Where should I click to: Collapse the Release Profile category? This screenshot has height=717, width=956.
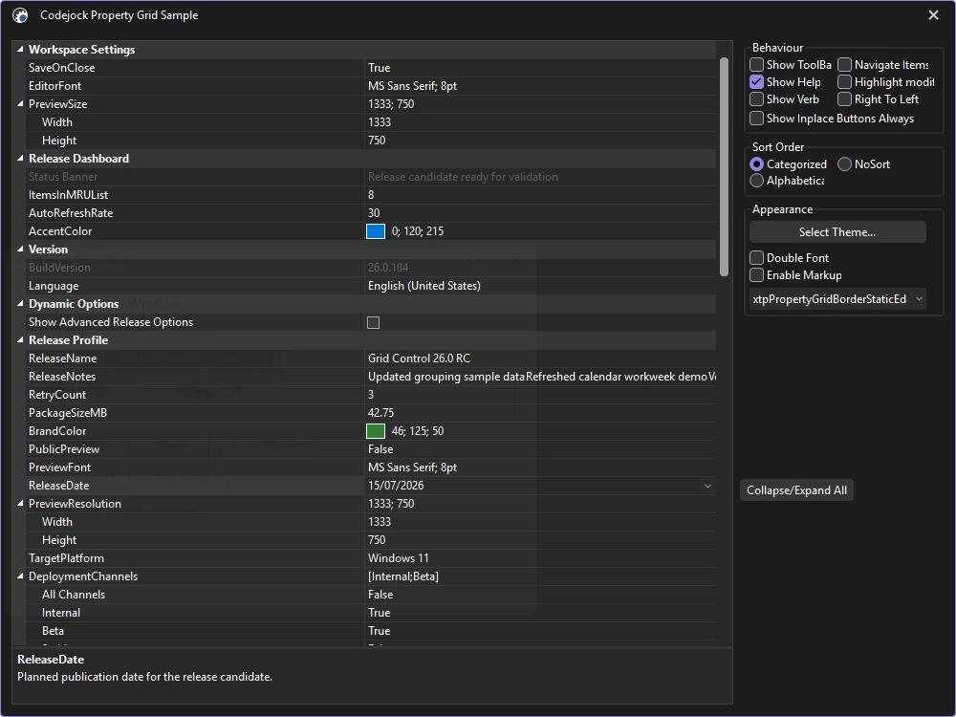click(x=20, y=340)
